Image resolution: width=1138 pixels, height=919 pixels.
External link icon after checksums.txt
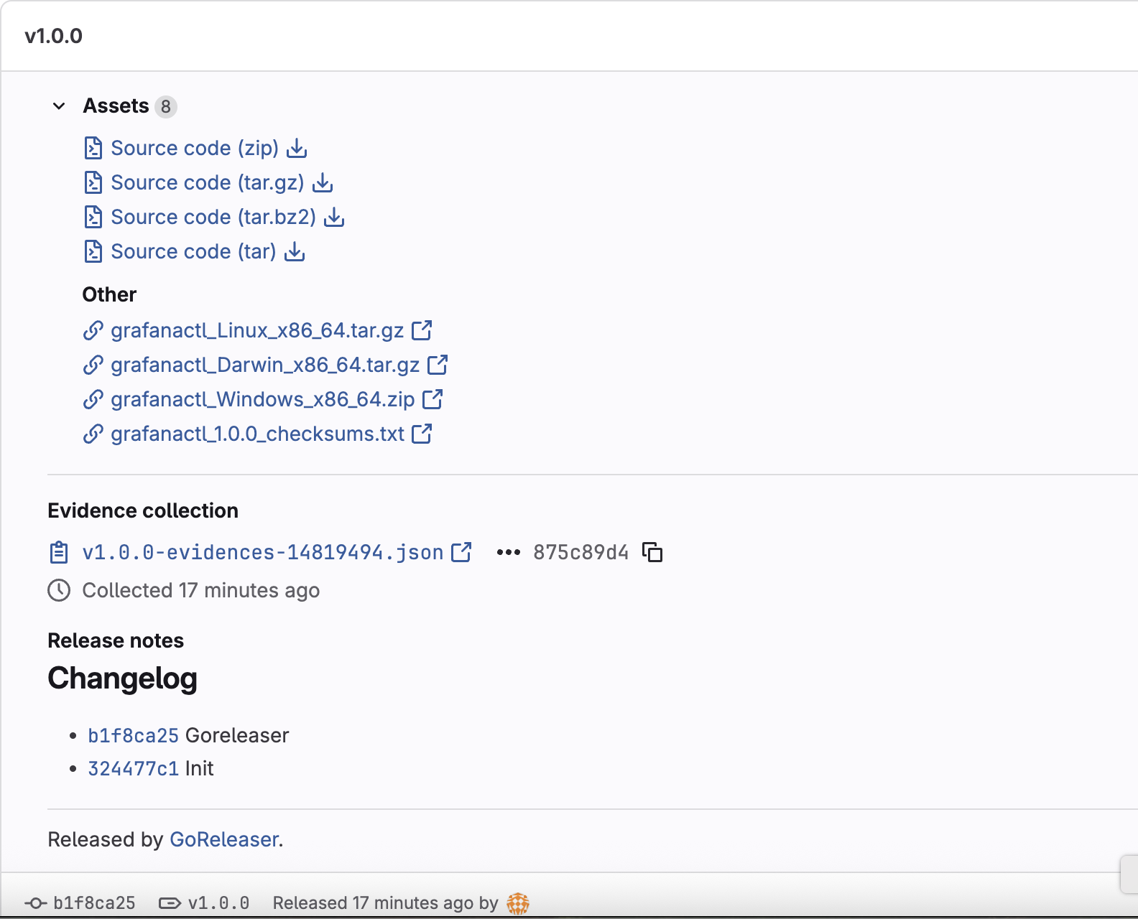(x=422, y=434)
